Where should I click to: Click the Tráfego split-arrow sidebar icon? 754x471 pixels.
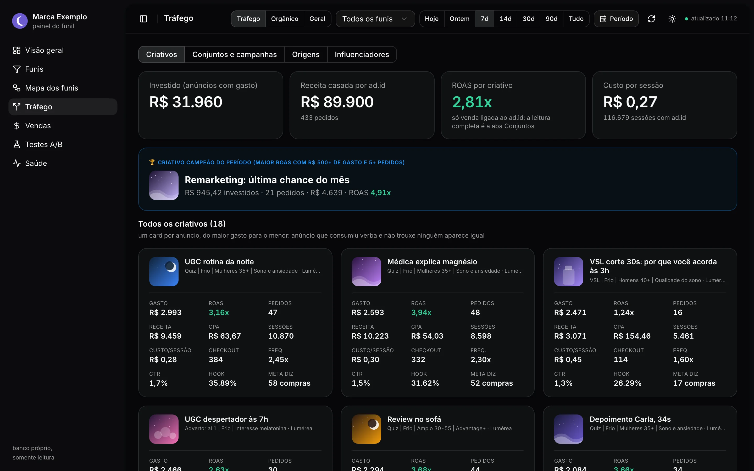click(16, 107)
